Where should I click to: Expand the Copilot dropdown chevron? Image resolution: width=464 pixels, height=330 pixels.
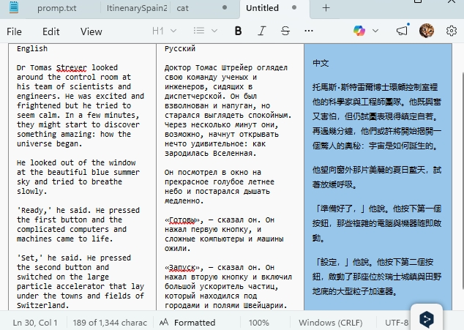[x=375, y=31]
